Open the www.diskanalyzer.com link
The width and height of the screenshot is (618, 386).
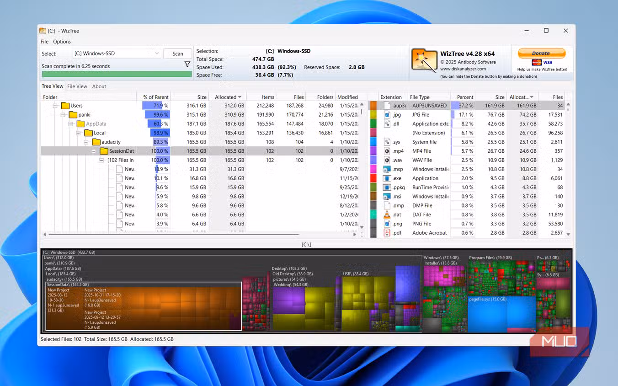pyautogui.click(x=463, y=69)
